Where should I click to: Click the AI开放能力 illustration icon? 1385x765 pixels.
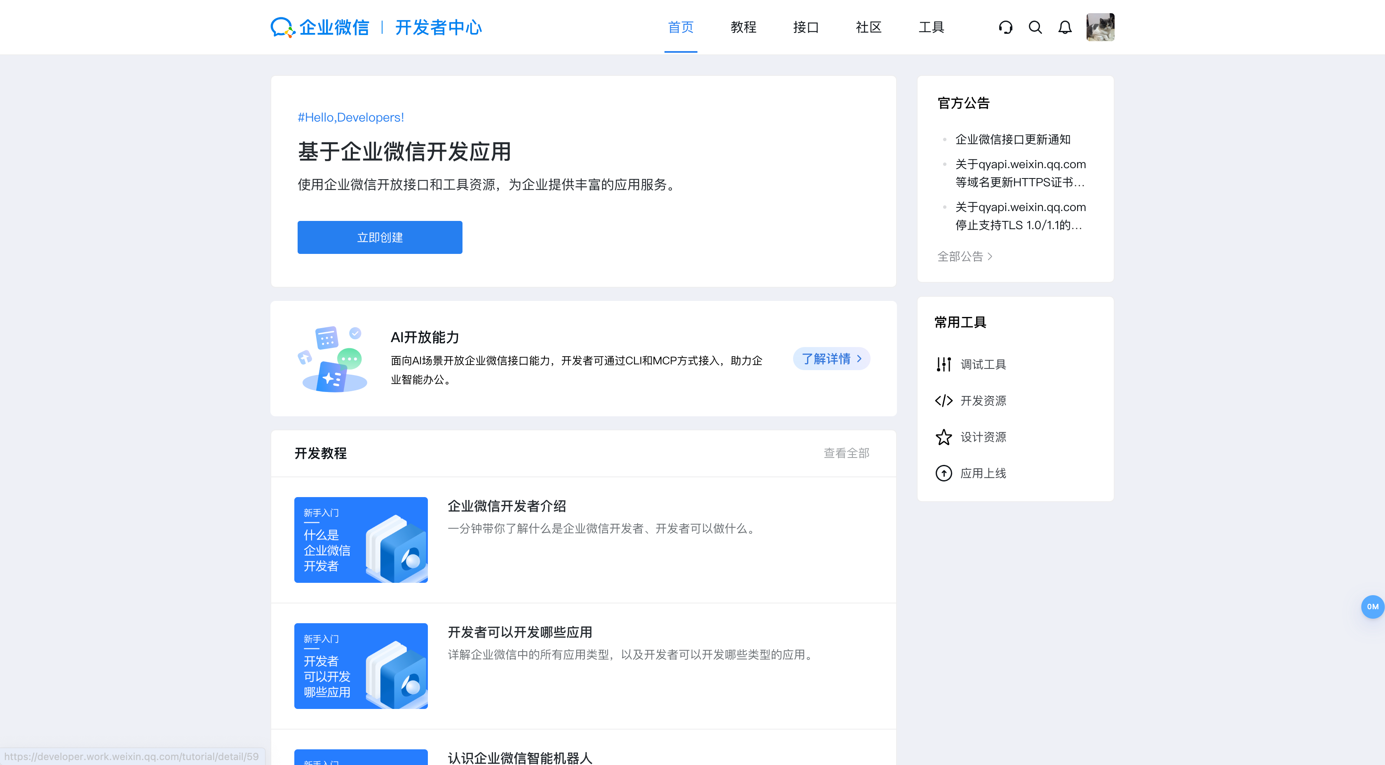[x=332, y=359]
